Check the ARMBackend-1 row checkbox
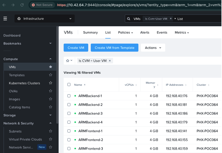 click(x=69, y=96)
